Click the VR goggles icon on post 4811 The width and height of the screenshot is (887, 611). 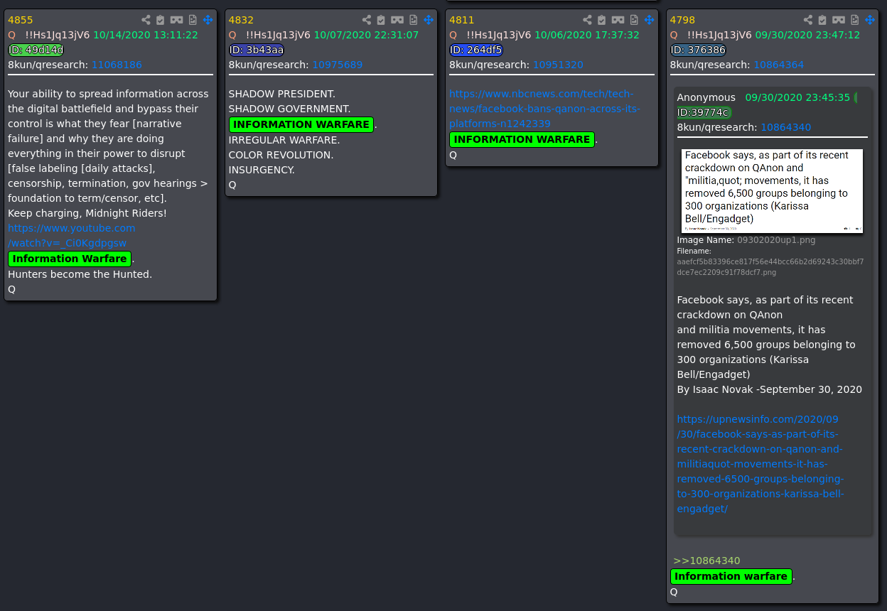click(x=618, y=20)
